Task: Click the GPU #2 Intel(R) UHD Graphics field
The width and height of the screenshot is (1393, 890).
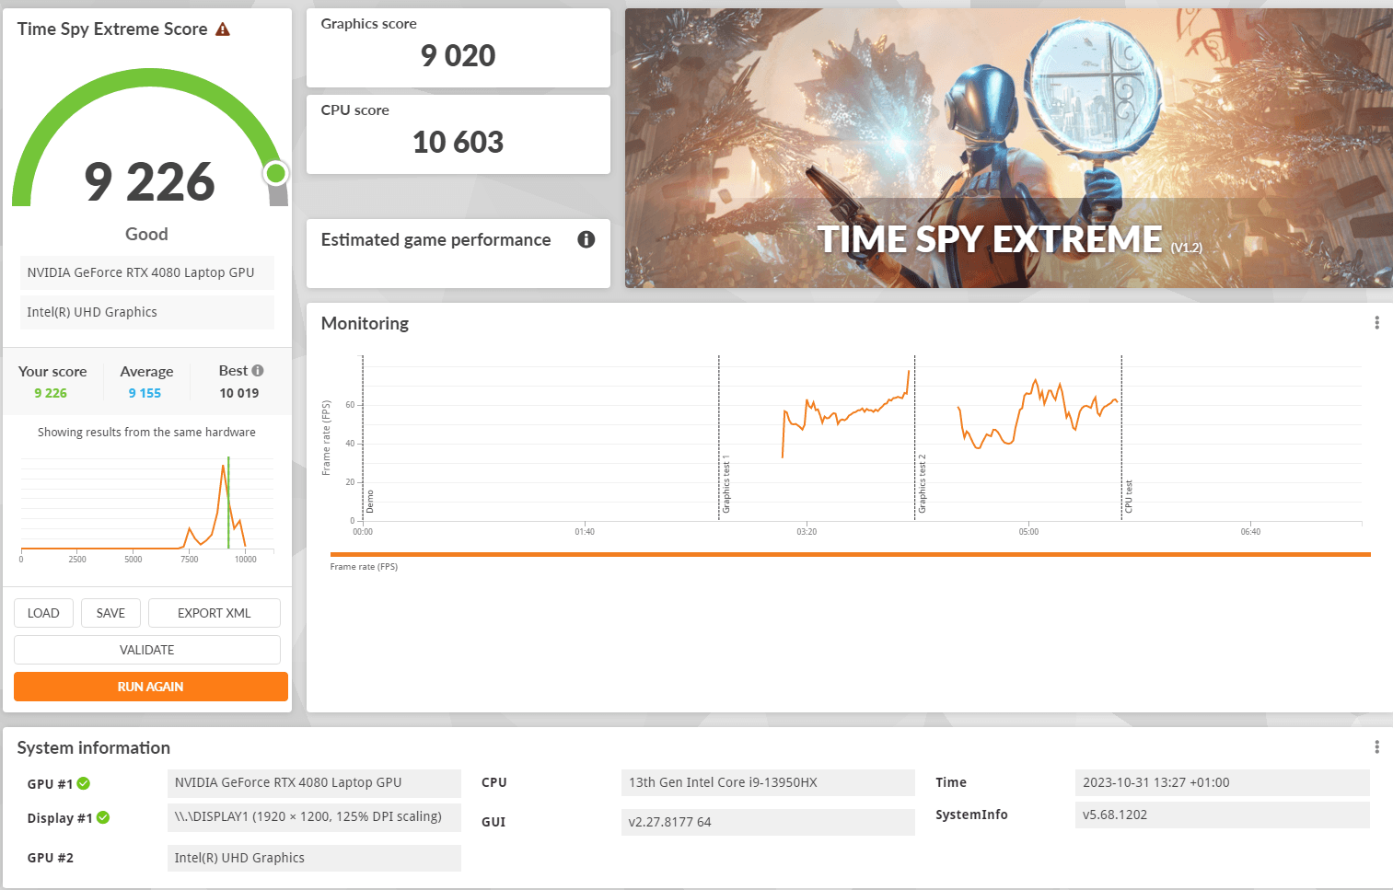Action: tap(314, 858)
